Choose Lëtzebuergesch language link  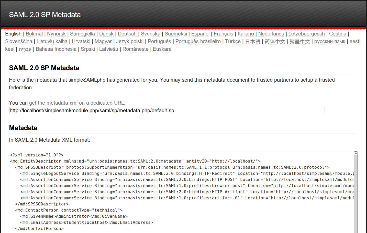[307, 34]
